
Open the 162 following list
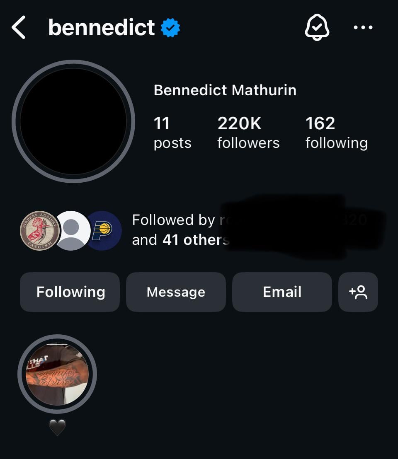pos(336,133)
